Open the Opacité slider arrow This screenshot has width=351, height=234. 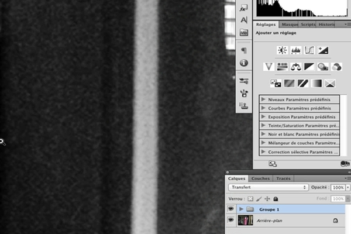tap(349, 188)
